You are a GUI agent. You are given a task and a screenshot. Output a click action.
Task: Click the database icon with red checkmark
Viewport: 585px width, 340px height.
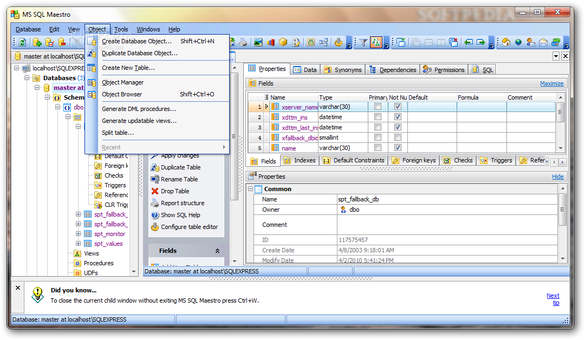[50, 42]
